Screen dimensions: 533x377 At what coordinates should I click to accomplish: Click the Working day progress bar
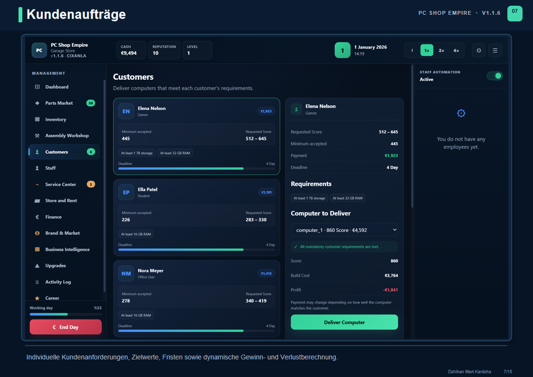(66, 314)
